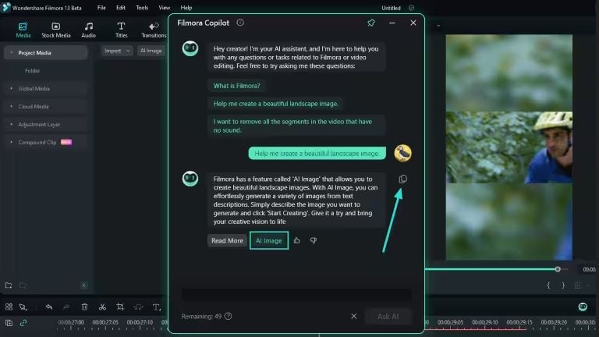
Task: Select the Crop tool
Action: [120, 307]
